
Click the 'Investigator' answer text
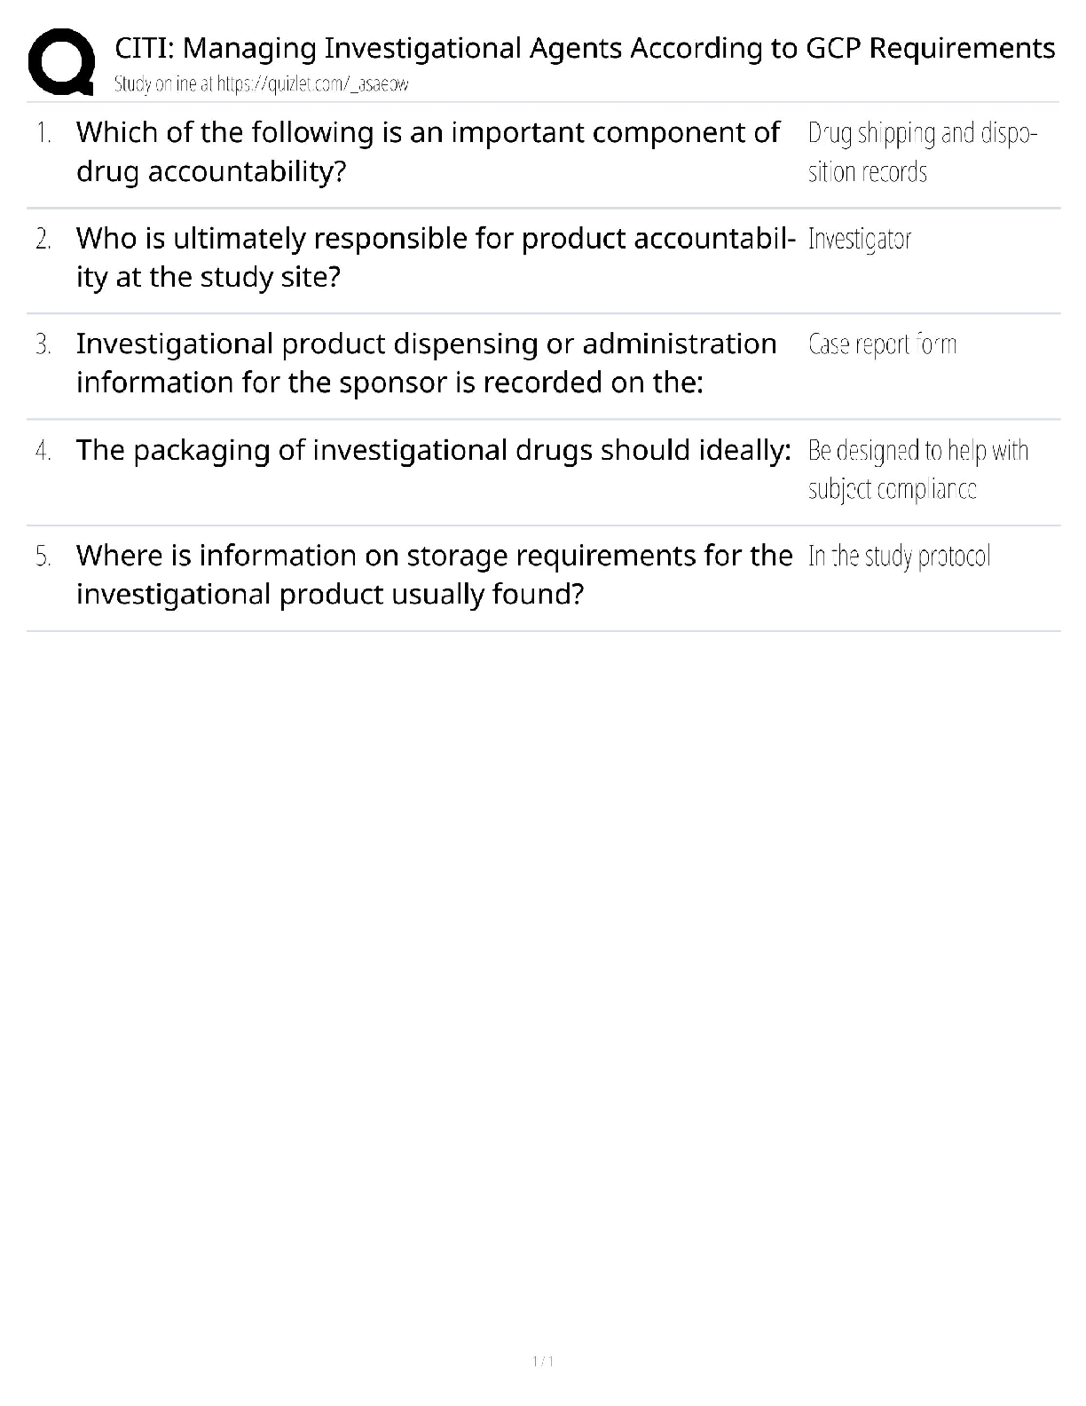tap(859, 240)
